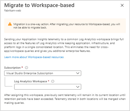Show the Subscription info tooltip icon
The image size is (130, 111).
tap(26, 68)
